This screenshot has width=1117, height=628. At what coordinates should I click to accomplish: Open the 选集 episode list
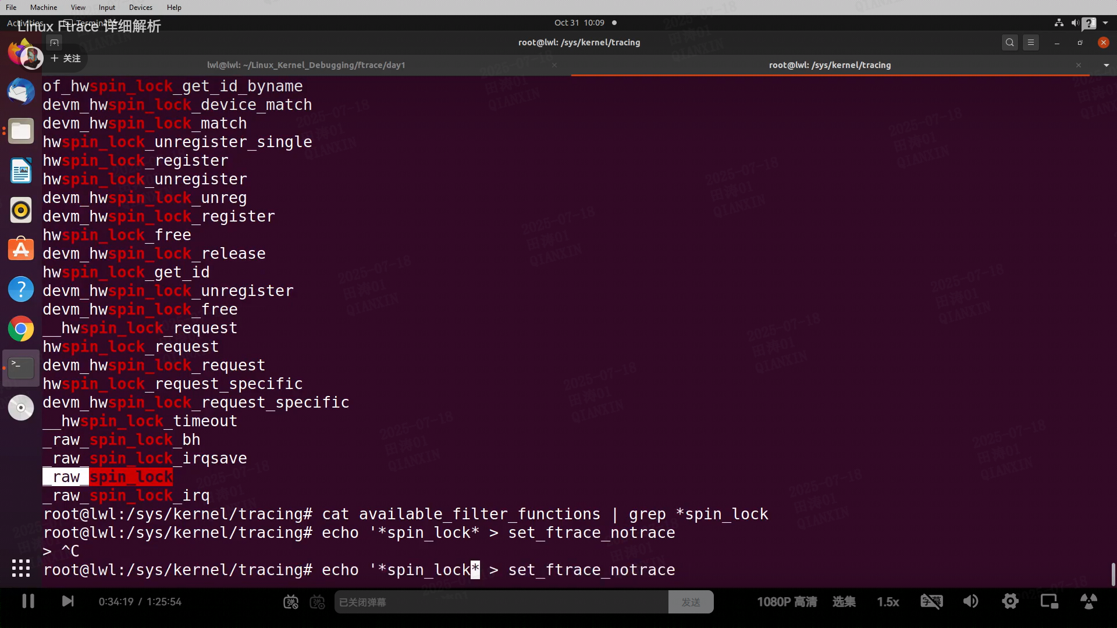(x=844, y=602)
